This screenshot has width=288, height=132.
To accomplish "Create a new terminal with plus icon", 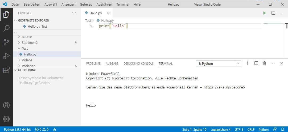I will click(x=247, y=63).
